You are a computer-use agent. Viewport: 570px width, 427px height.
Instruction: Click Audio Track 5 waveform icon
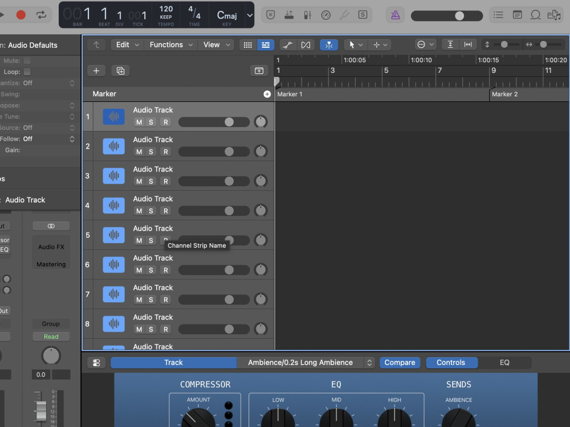pos(114,235)
